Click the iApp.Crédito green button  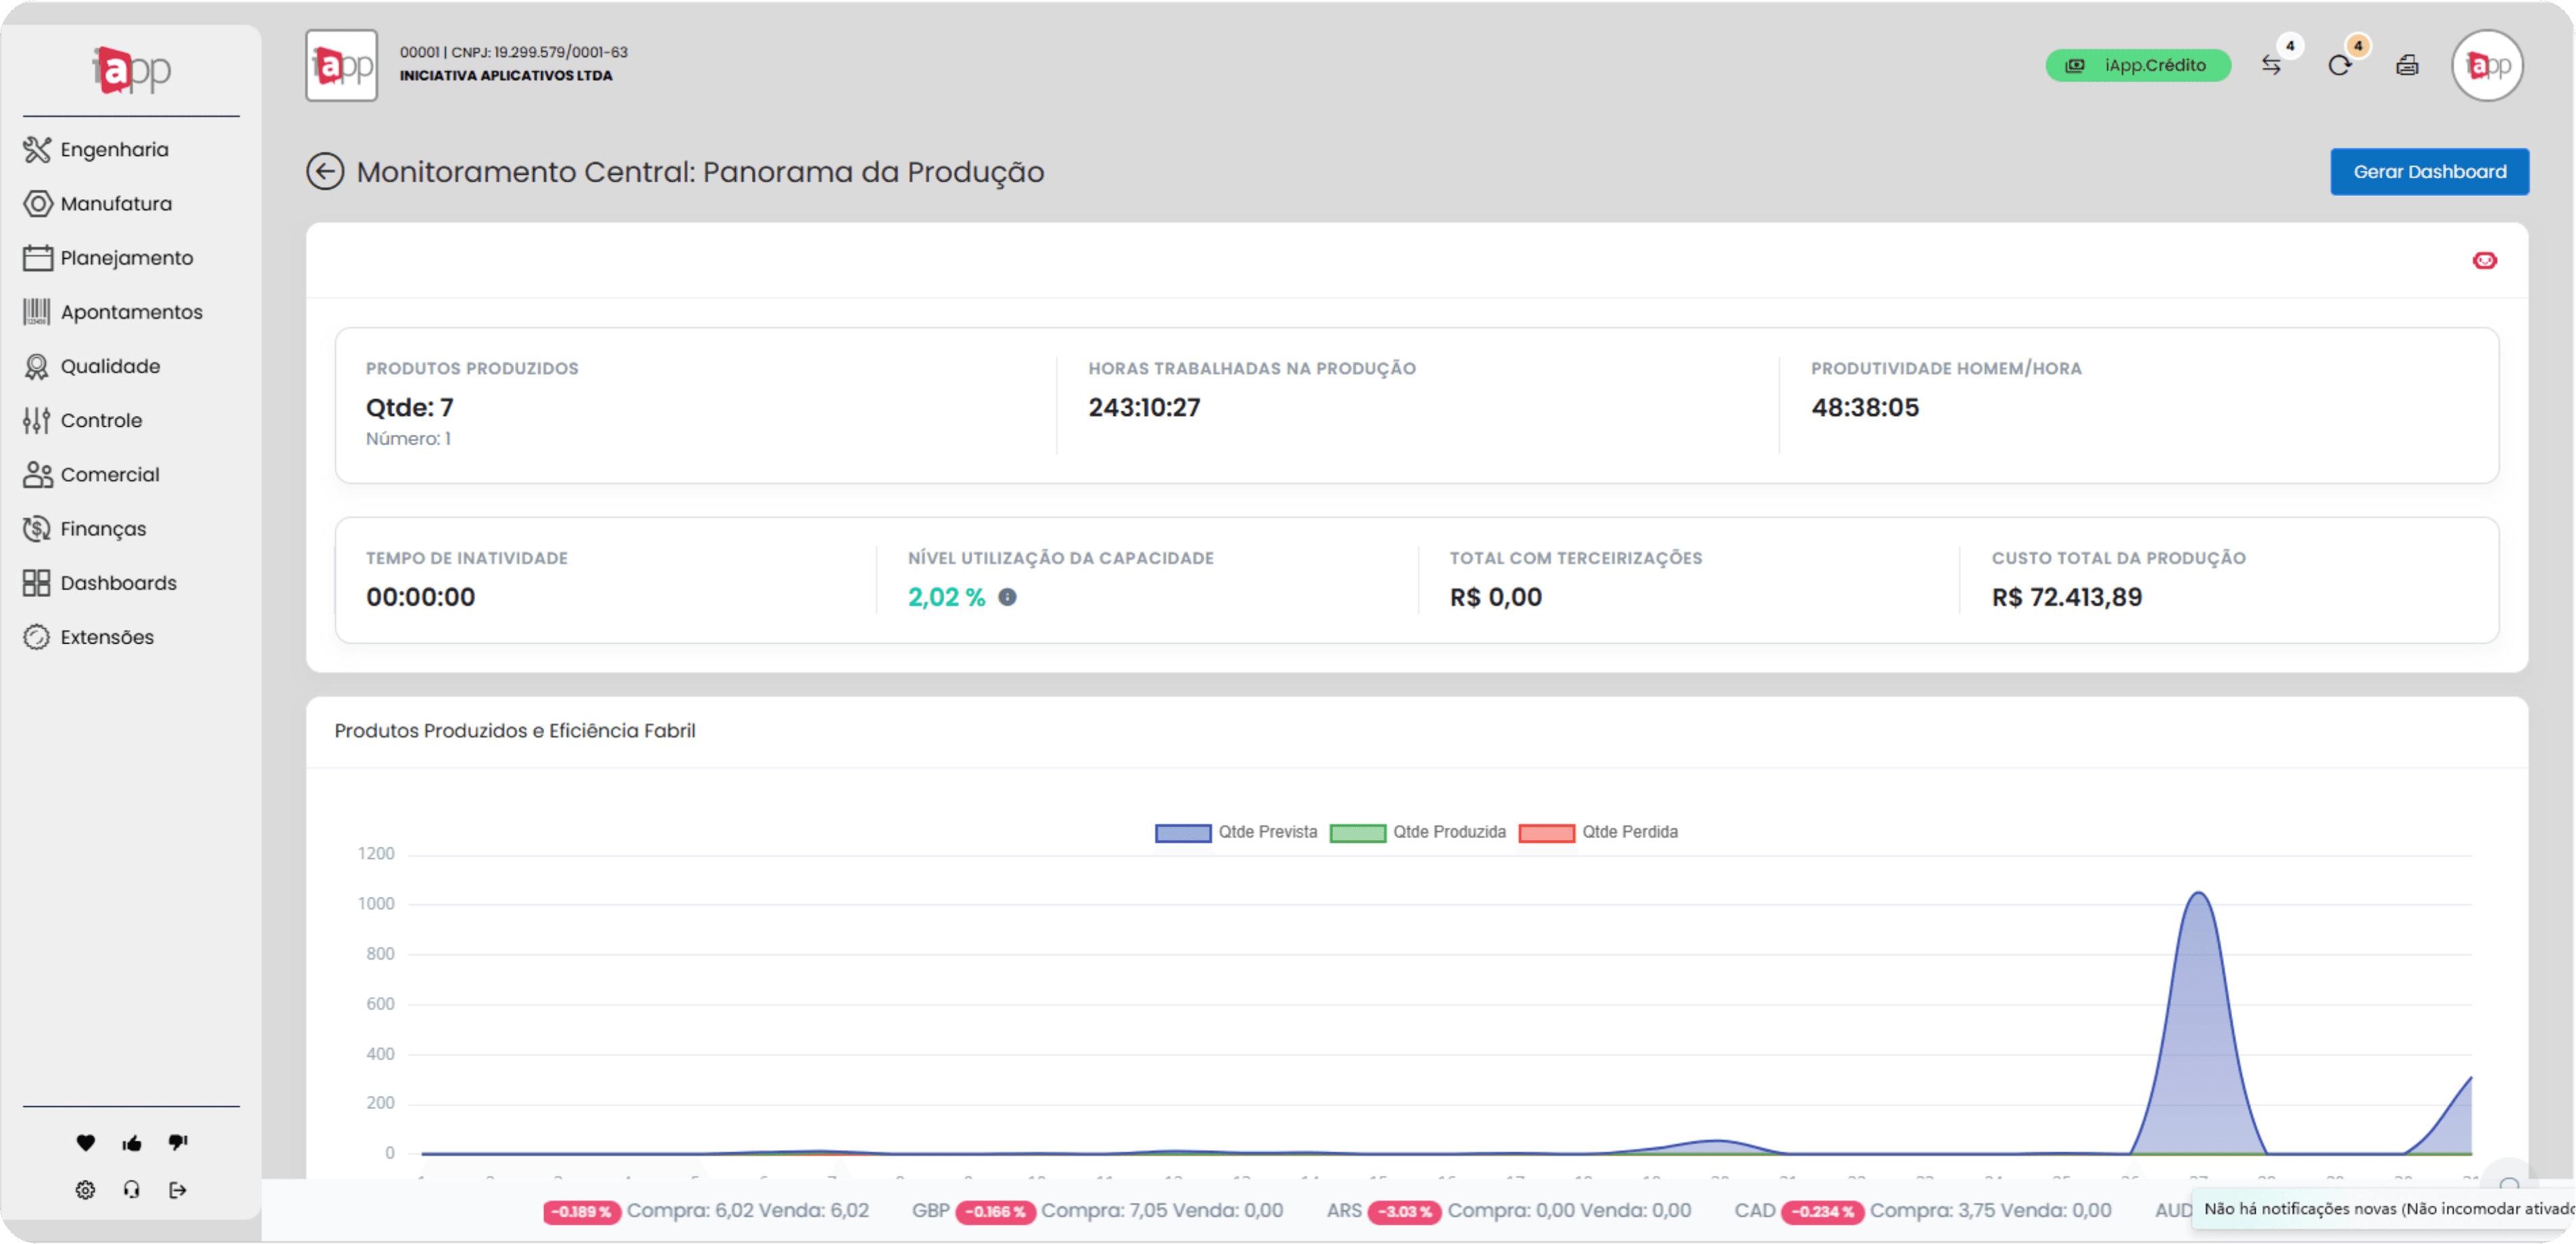2137,66
